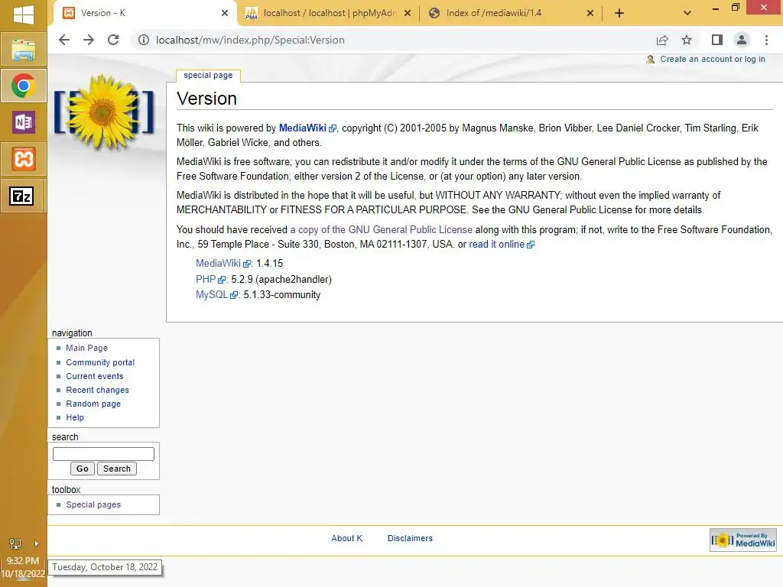
Task: Select the special page tab
Action: pyautogui.click(x=208, y=76)
